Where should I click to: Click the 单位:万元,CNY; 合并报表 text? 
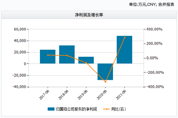coord(152,4)
